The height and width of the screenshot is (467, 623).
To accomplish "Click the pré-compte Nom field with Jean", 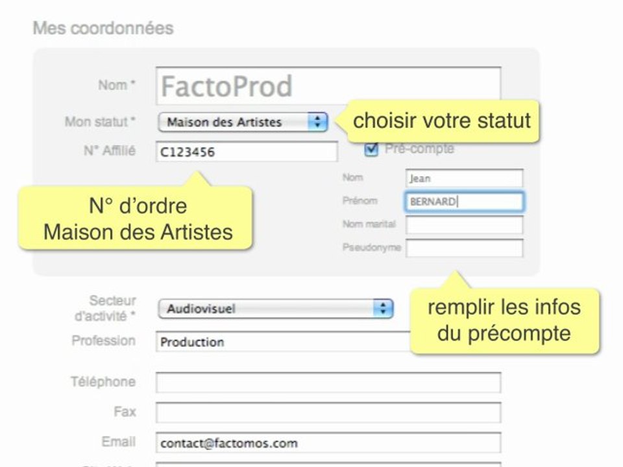I will 464,178.
